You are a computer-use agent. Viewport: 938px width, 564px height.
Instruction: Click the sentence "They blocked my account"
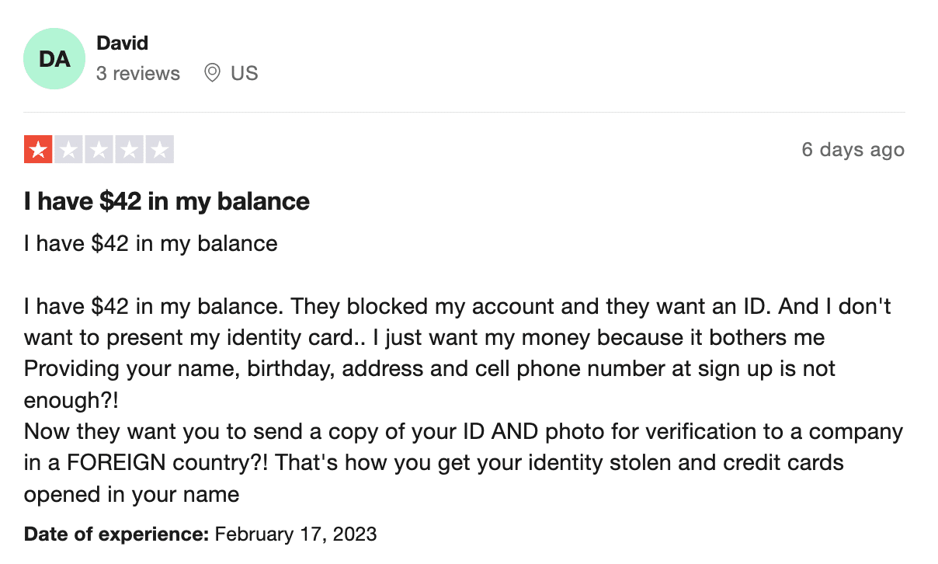tap(422, 306)
